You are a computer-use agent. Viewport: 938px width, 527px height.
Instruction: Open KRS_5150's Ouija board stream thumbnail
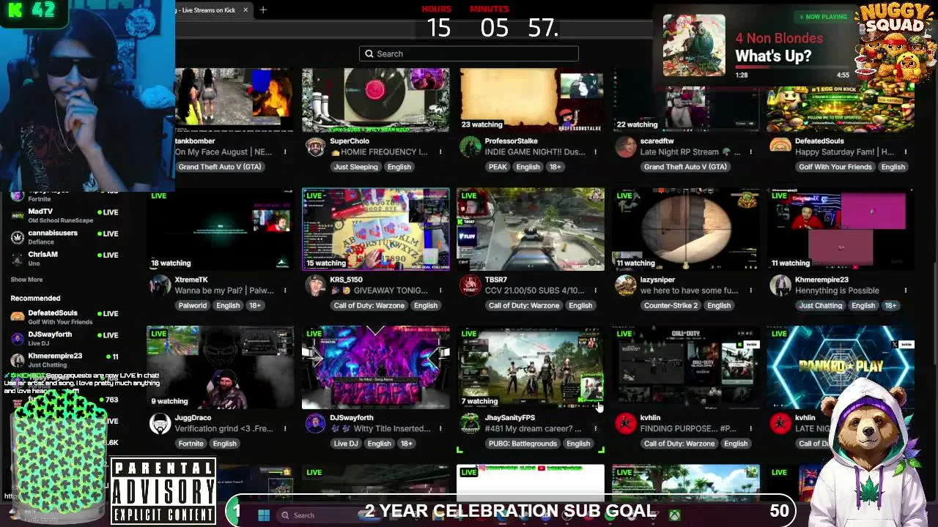pos(376,229)
